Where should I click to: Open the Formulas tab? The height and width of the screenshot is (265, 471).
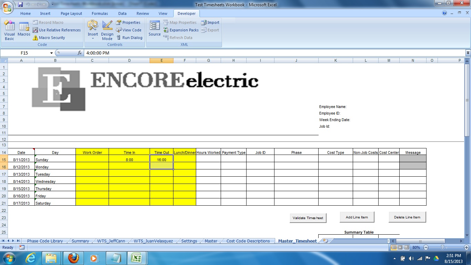click(x=100, y=13)
